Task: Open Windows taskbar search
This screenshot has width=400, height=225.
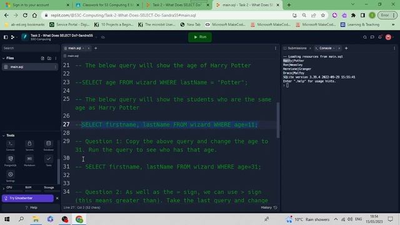Action: 21,219
